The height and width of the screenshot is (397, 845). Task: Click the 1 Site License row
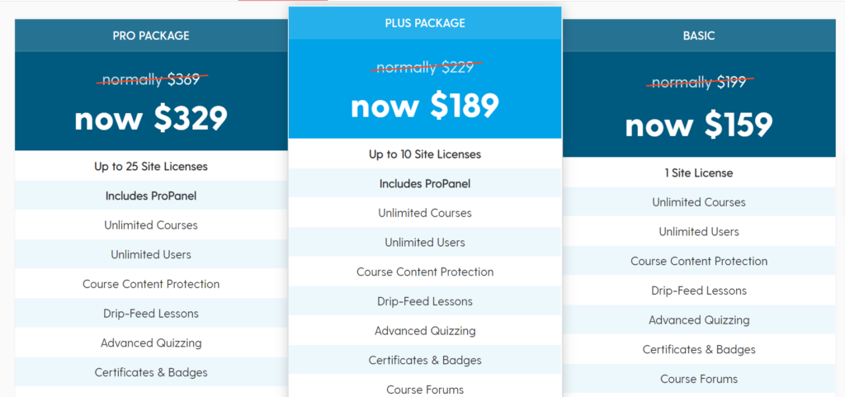(699, 173)
